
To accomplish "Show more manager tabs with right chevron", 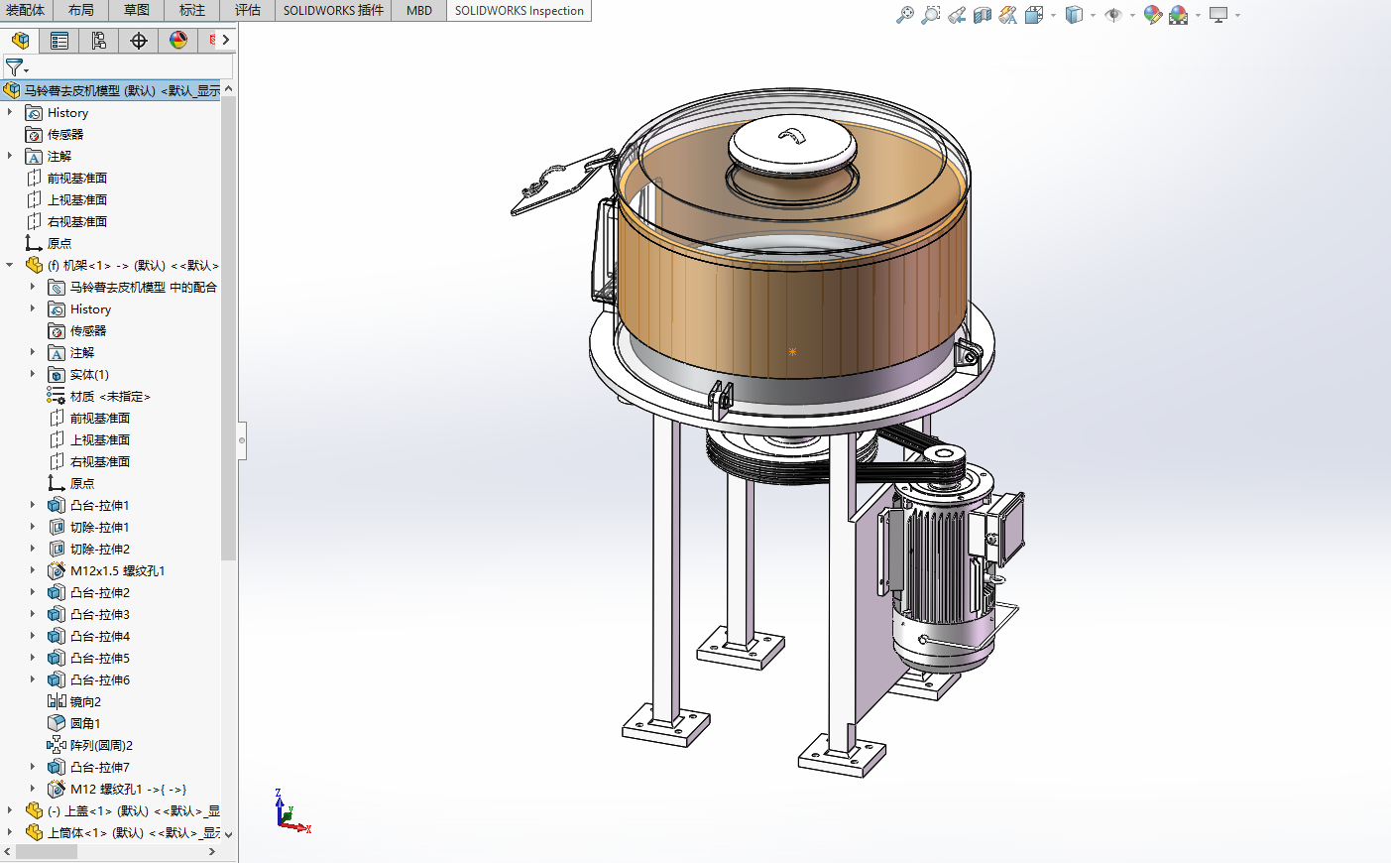I will pos(226,41).
